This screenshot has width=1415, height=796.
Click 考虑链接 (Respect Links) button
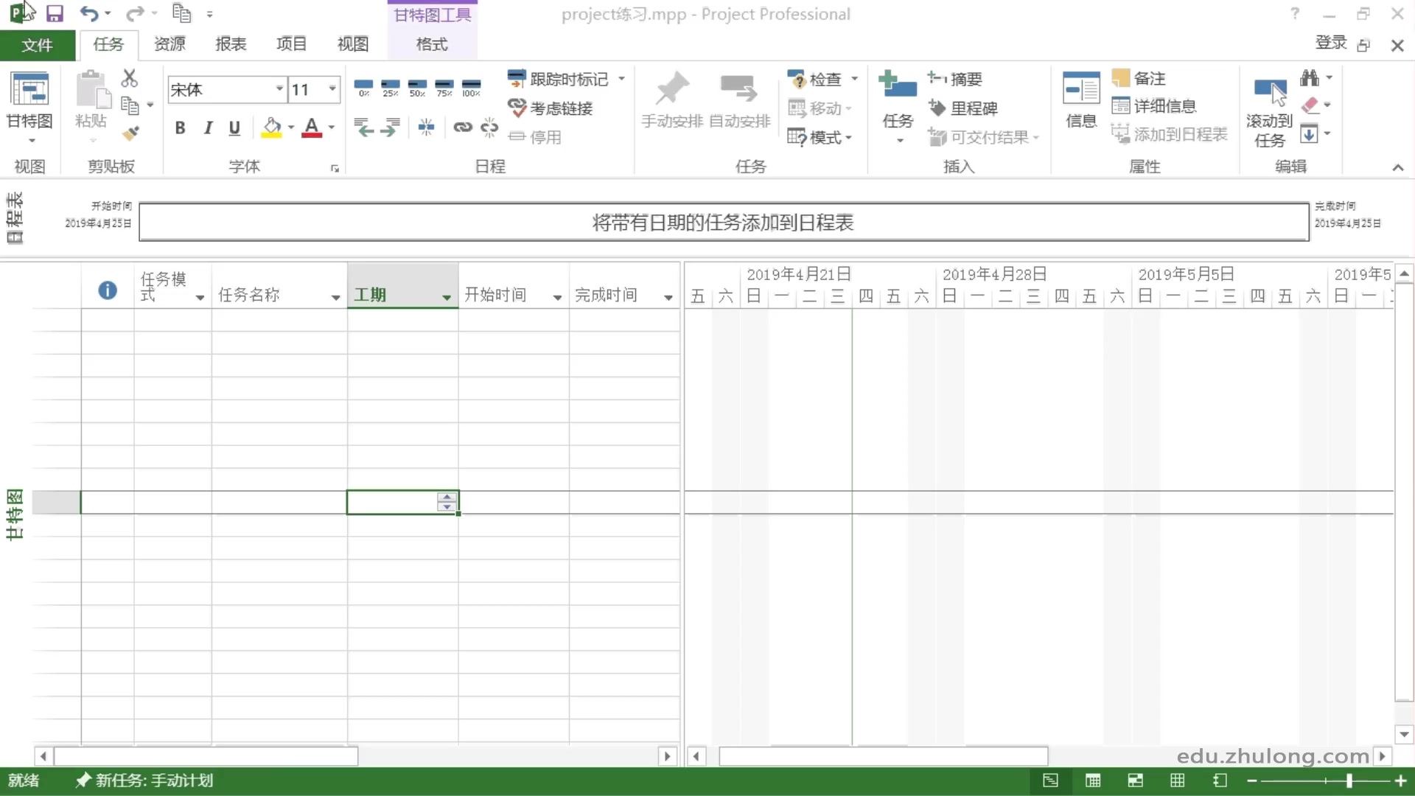tap(551, 108)
